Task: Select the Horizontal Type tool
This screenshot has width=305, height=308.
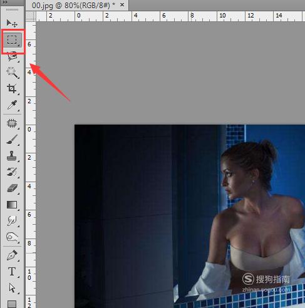Action: (12, 272)
